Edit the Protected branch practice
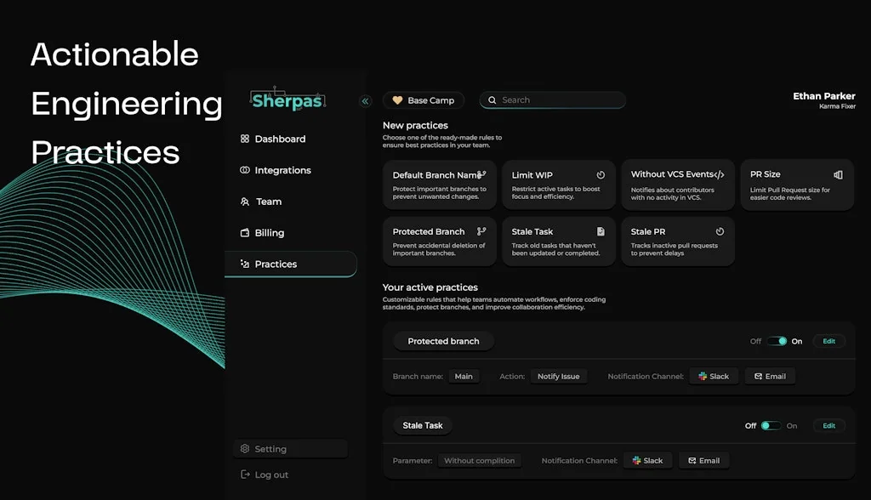The width and height of the screenshot is (871, 500). point(828,340)
